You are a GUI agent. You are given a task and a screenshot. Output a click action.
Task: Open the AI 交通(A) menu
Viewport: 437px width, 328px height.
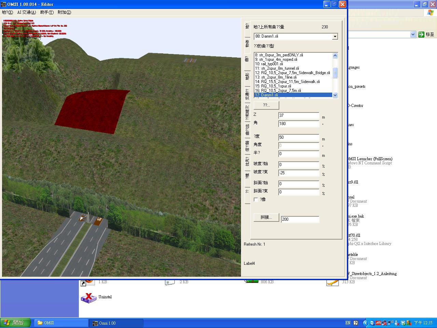click(x=26, y=12)
